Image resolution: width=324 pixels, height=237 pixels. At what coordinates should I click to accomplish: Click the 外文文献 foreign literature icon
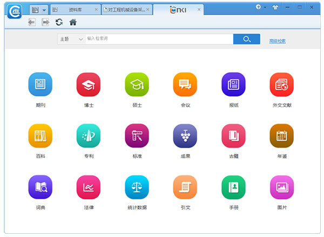pos(281,84)
